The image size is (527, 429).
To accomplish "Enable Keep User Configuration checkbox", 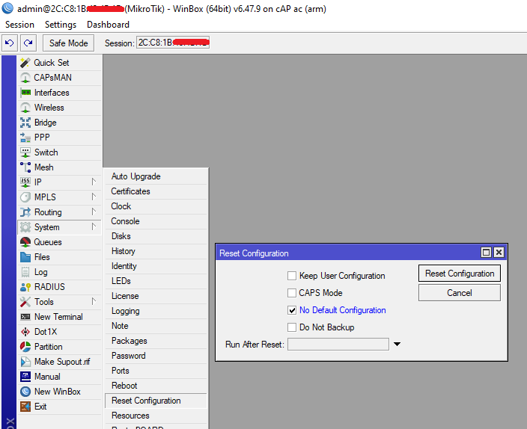I will [x=292, y=276].
